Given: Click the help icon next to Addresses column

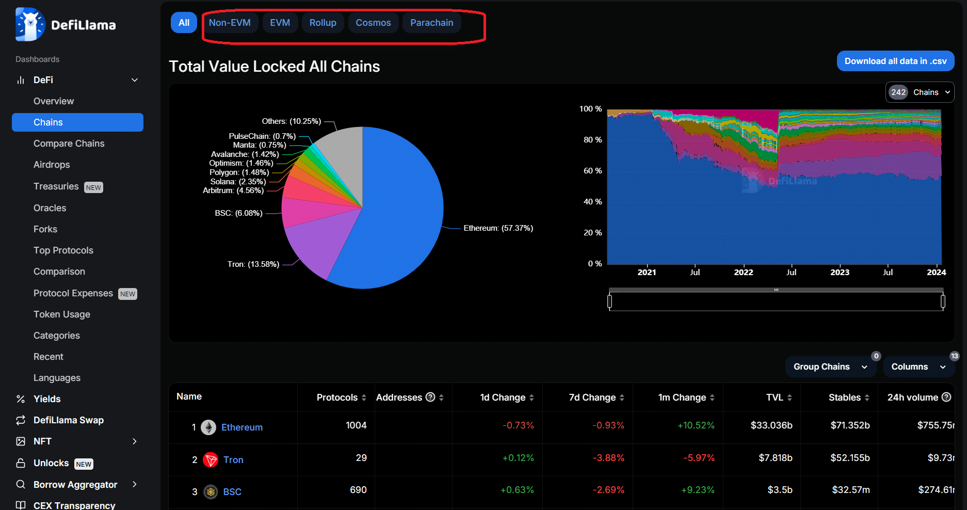Looking at the screenshot, I should pos(431,397).
